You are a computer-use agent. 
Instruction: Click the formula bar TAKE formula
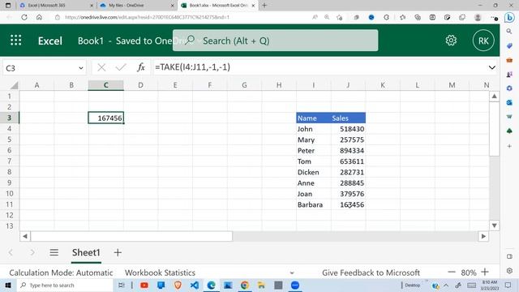pyautogui.click(x=192, y=67)
